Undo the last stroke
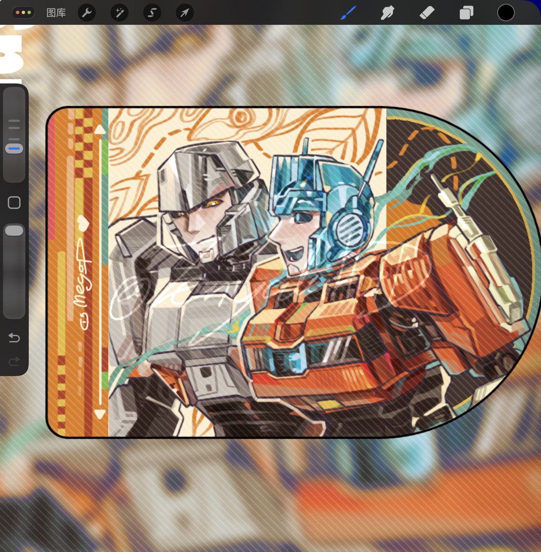Viewport: 541px width, 552px height. [14, 338]
